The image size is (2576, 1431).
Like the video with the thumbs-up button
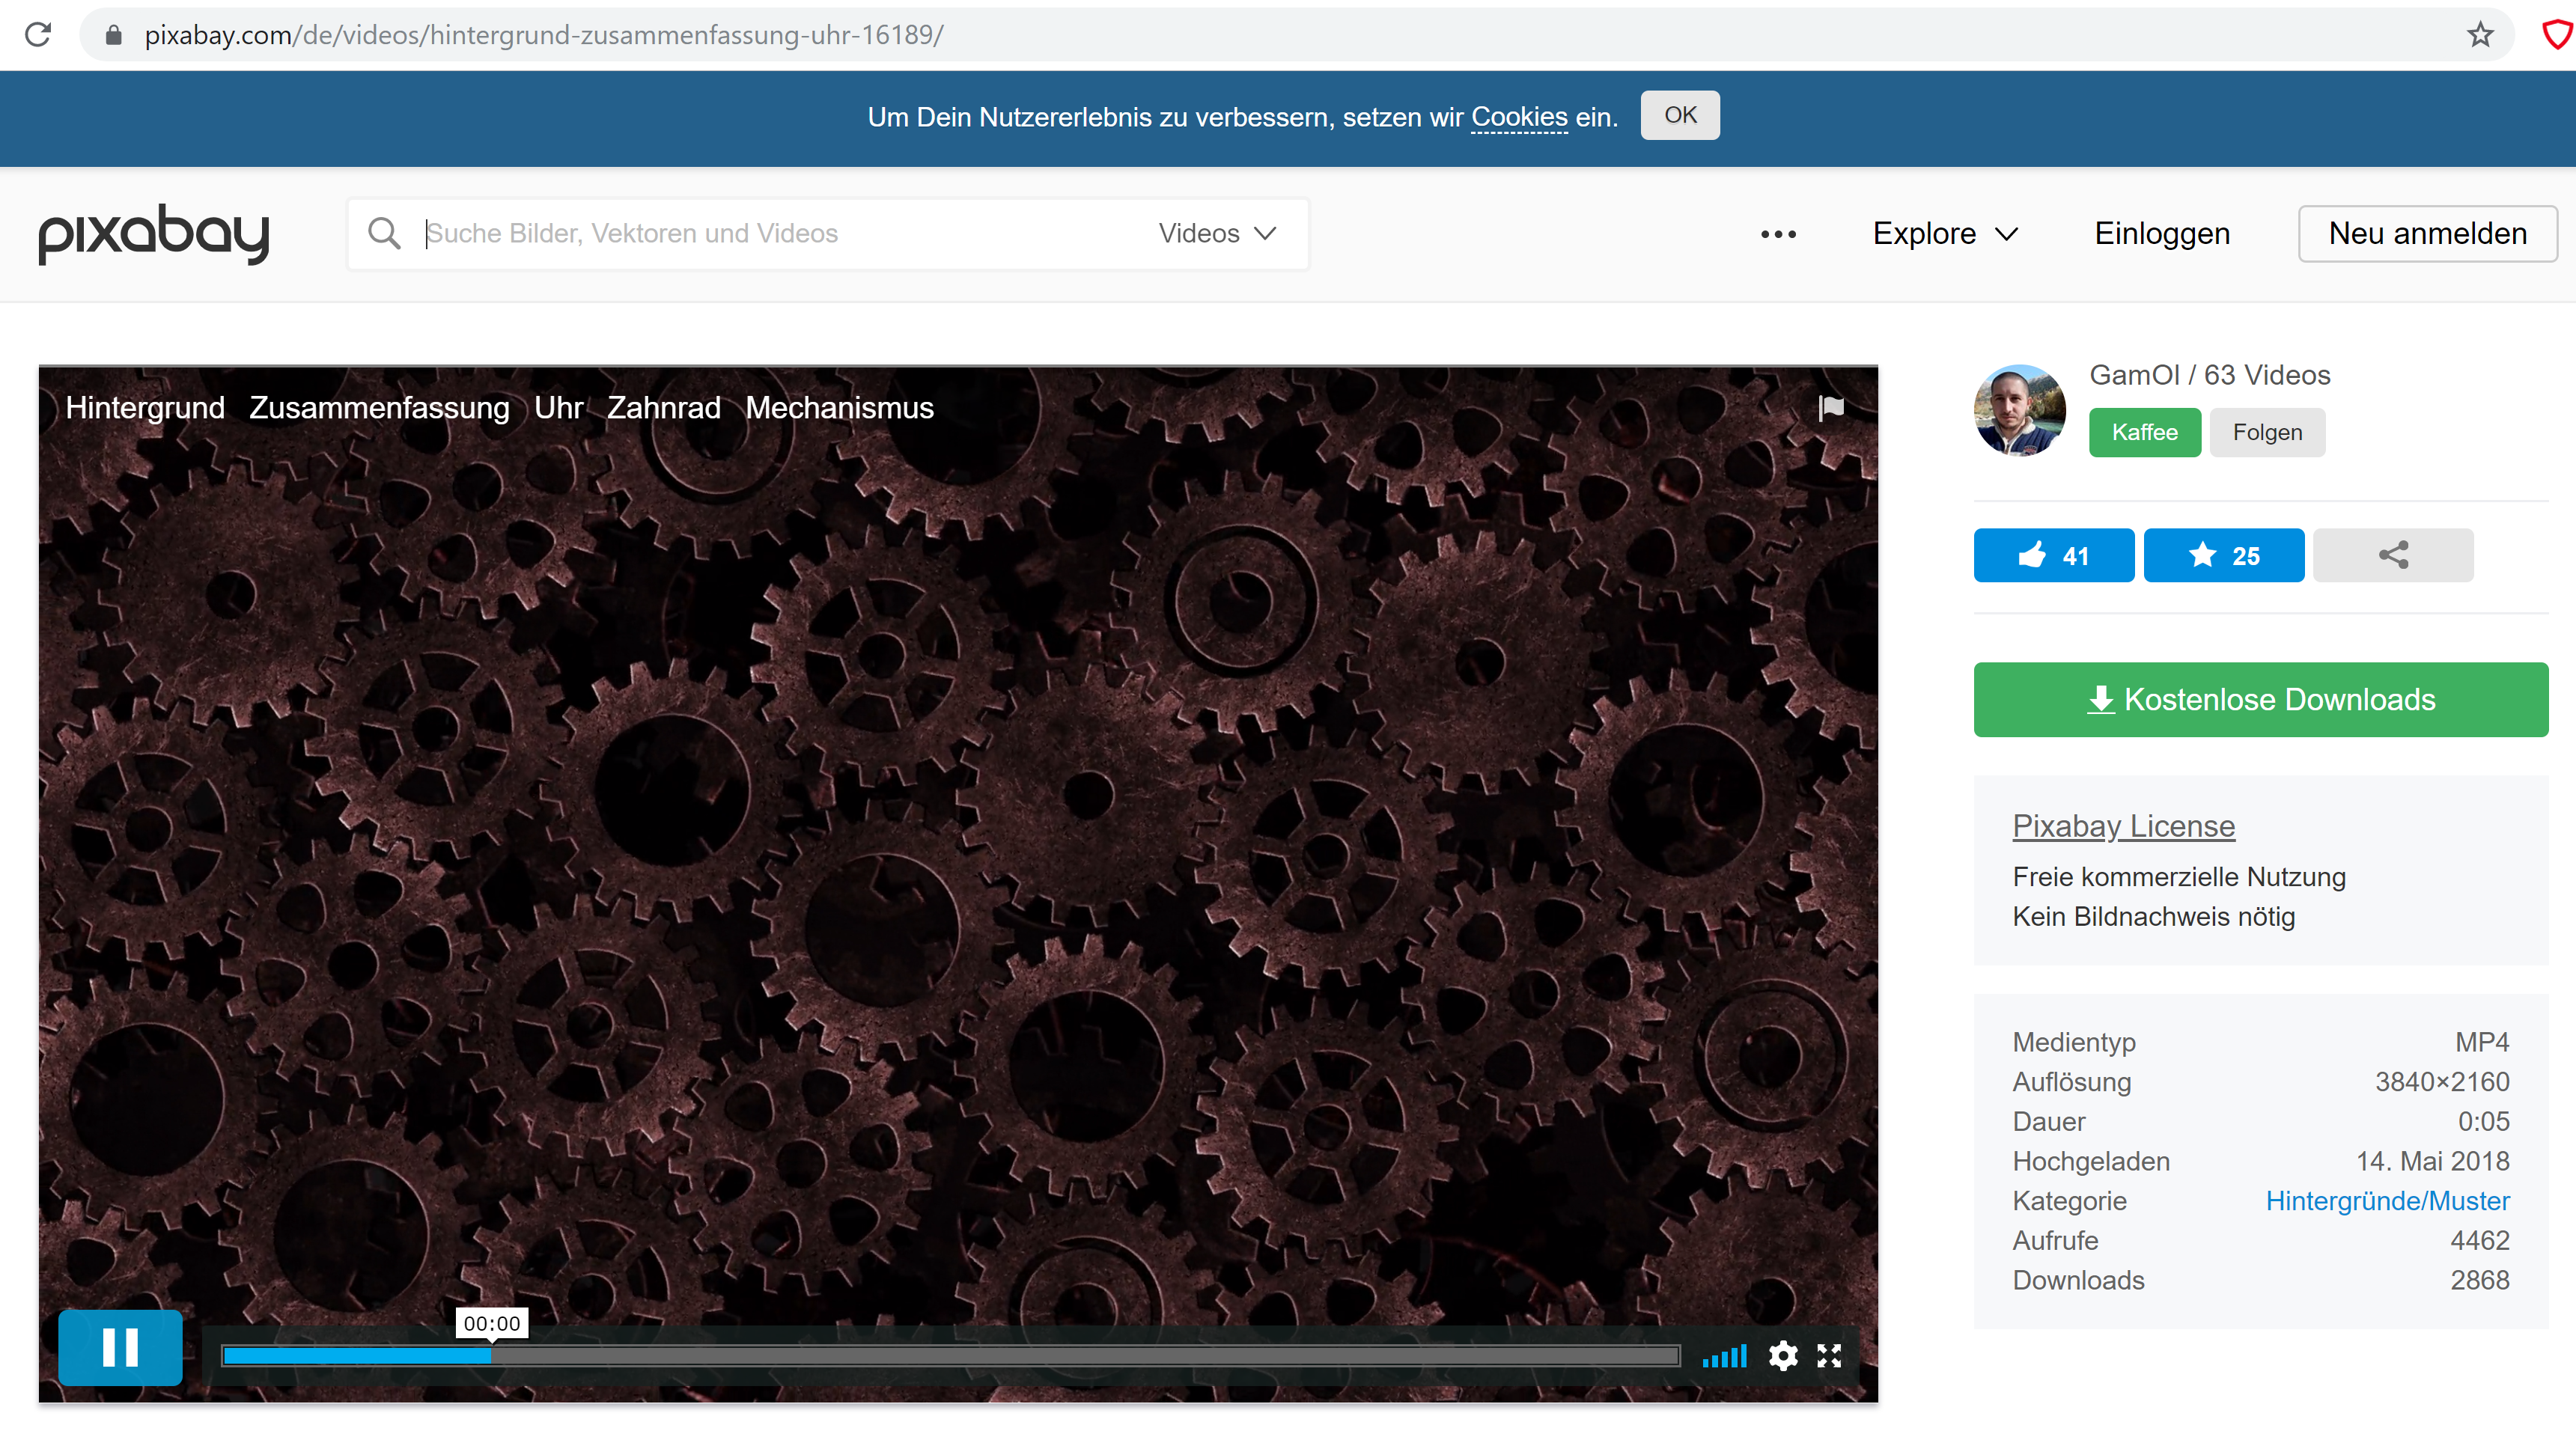click(2053, 555)
